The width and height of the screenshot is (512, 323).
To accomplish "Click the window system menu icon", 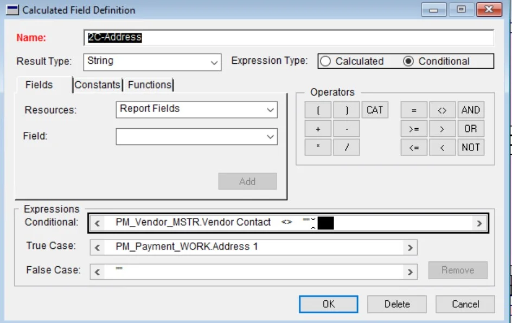I will coord(12,10).
